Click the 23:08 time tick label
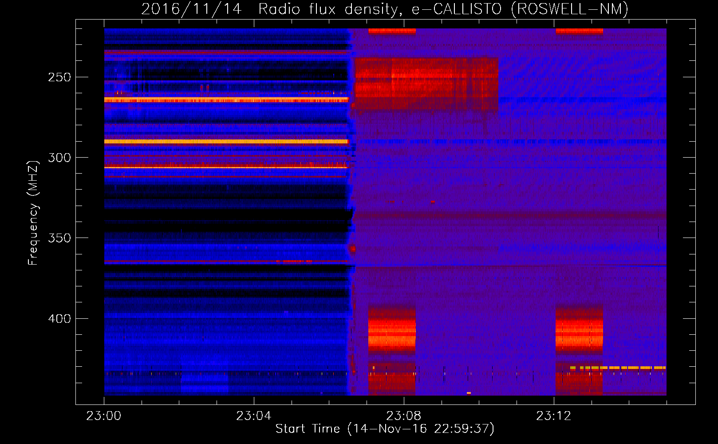 tap(404, 416)
